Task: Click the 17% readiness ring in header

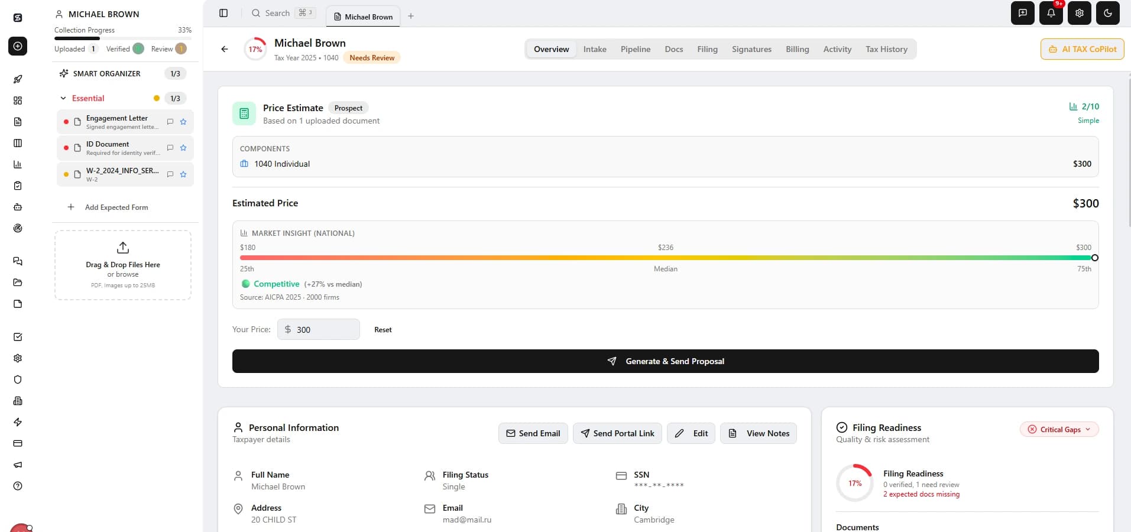Action: point(255,49)
